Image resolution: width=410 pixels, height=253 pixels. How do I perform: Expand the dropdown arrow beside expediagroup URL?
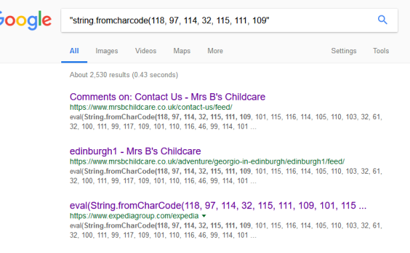[204, 216]
